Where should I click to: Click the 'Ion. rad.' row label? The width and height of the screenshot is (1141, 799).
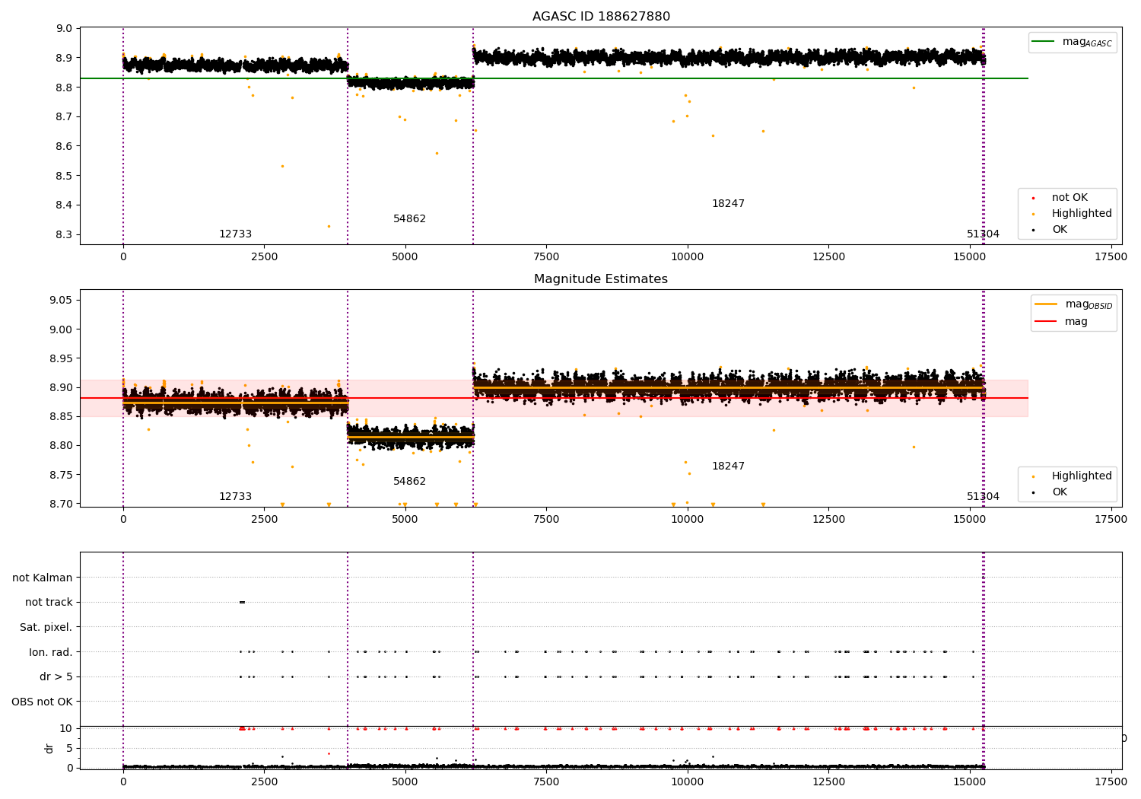[51, 652]
